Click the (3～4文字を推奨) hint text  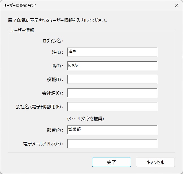click(x=86, y=119)
